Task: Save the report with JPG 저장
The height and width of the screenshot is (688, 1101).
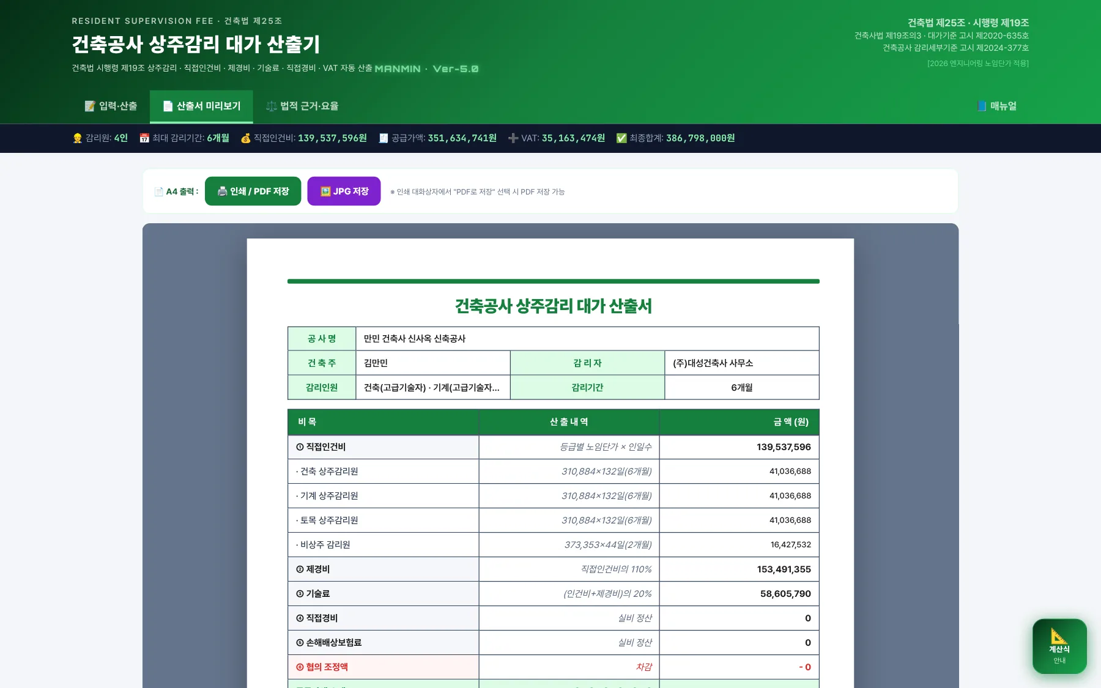Action: [344, 191]
